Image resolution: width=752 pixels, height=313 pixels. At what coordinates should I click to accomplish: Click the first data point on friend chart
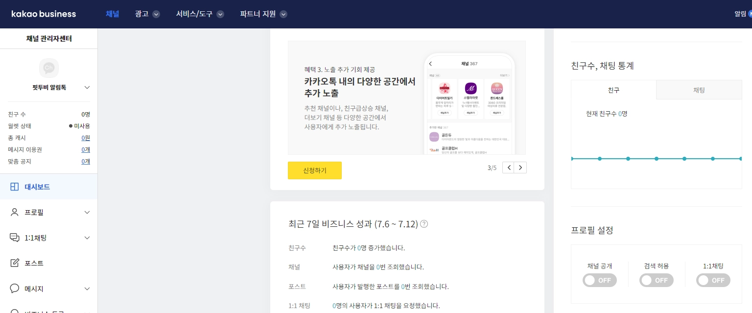pyautogui.click(x=572, y=159)
